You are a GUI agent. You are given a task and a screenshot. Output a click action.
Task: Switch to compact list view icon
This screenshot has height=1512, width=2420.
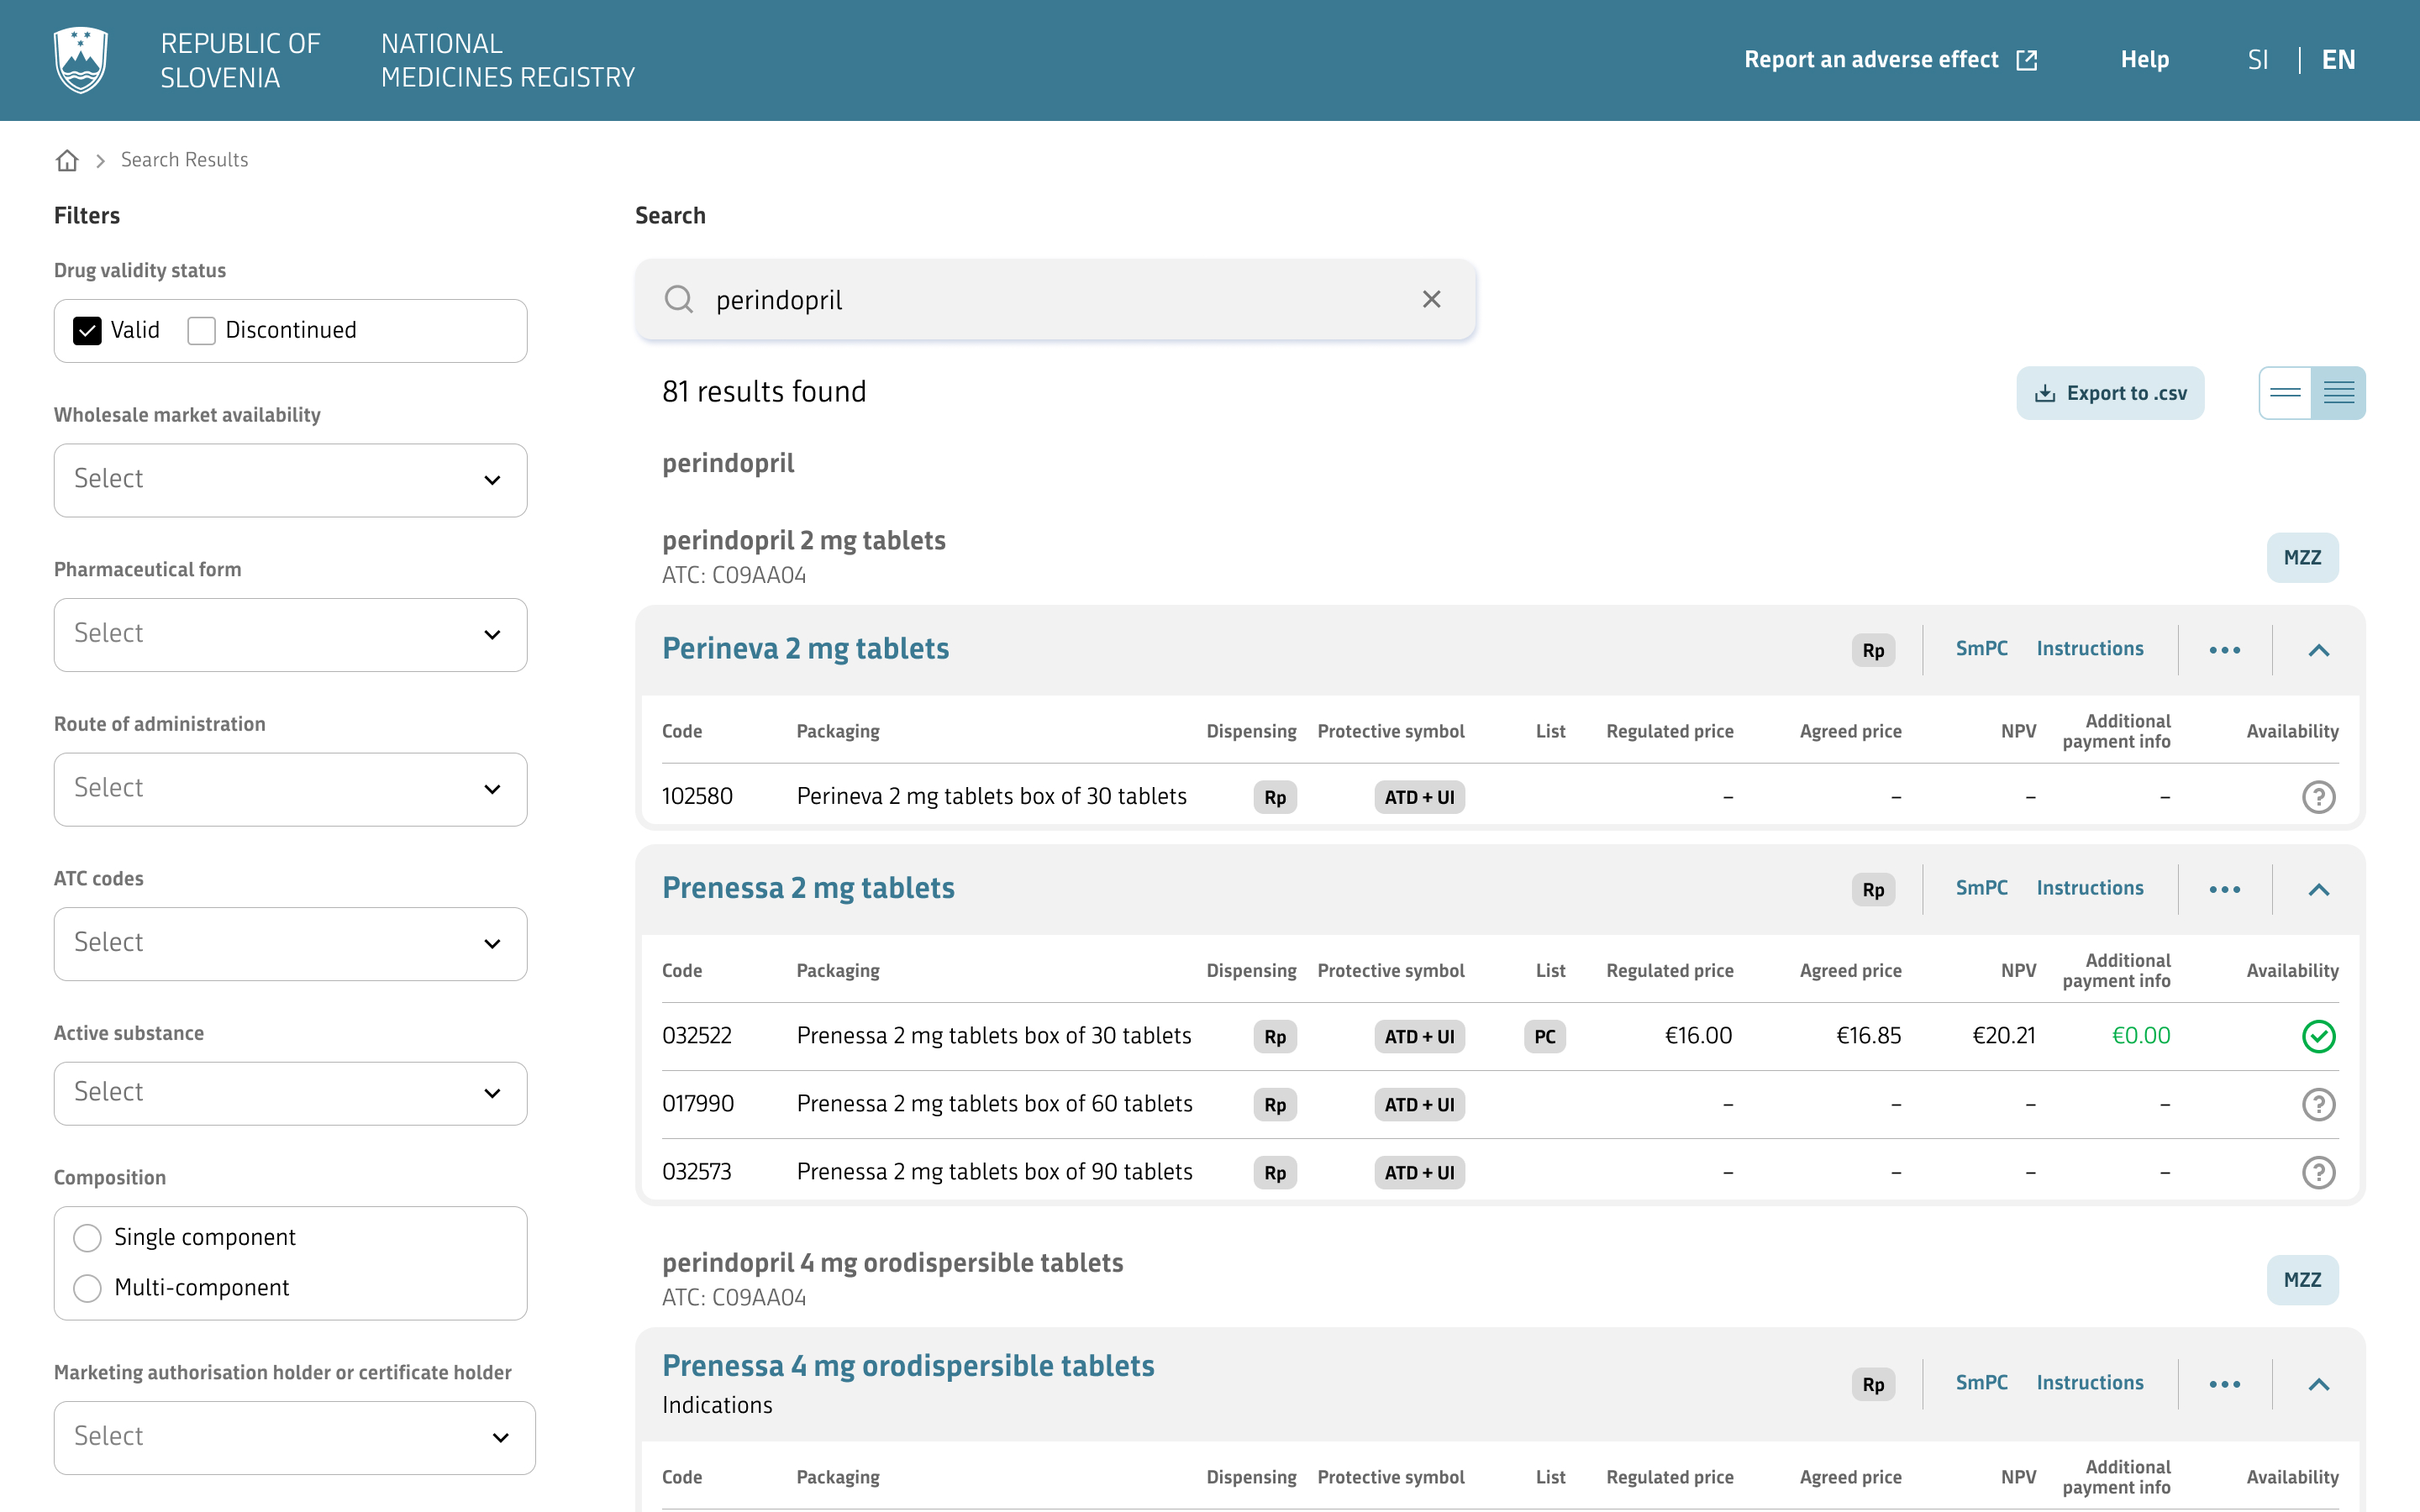(2285, 393)
